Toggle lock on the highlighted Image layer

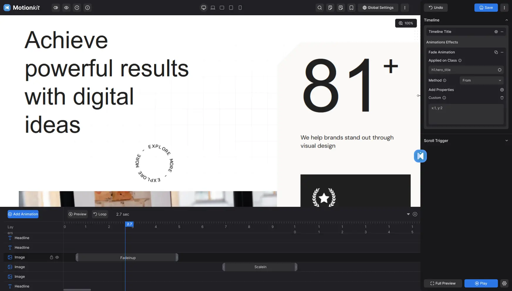click(x=51, y=257)
